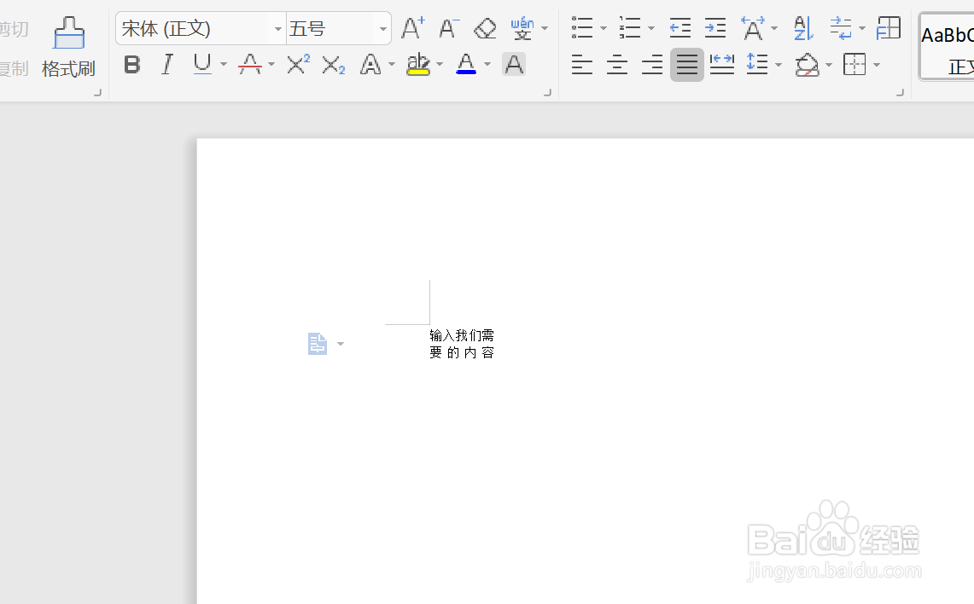Show or hide paragraph marks icon
The width and height of the screenshot is (974, 604).
click(841, 28)
